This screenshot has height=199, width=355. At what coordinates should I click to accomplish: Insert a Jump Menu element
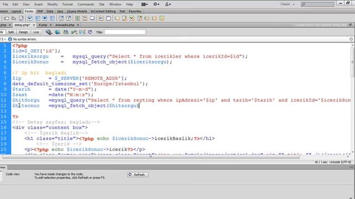(69, 18)
